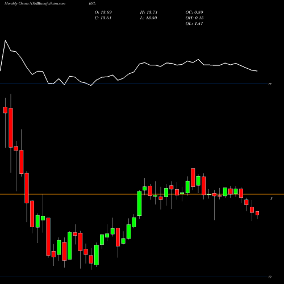Screen dimensions: 284x284
Task: Click the "OH: 0.15" value
Action: click(194, 18)
